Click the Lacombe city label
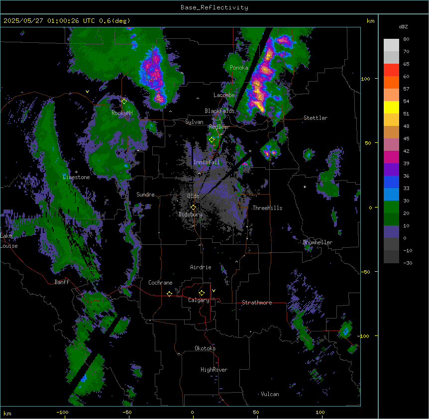This screenshot has height=419, width=429. coord(224,95)
